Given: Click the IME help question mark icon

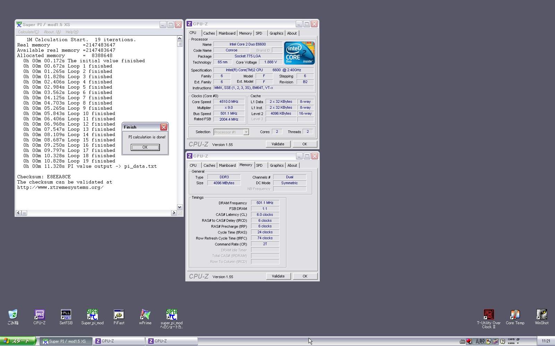Looking at the screenshot, I should [x=503, y=341].
